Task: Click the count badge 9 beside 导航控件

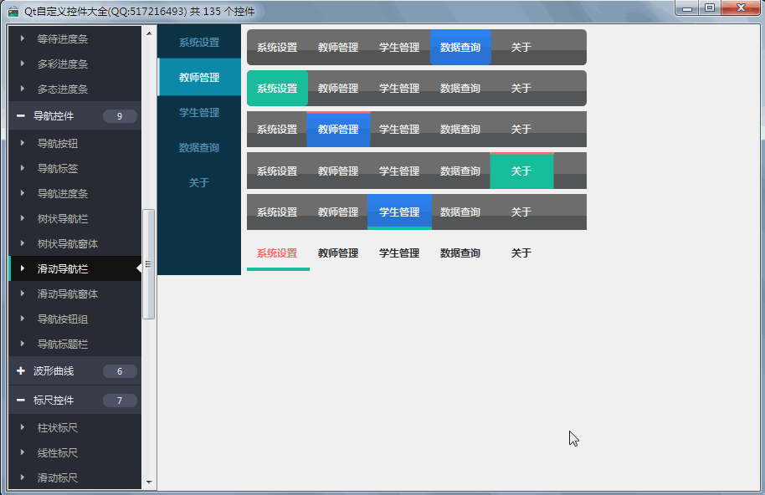Action: [x=120, y=116]
